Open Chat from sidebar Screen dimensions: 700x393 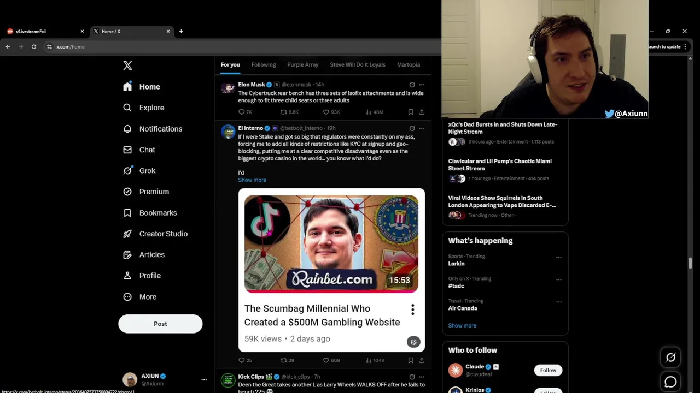coord(139,150)
